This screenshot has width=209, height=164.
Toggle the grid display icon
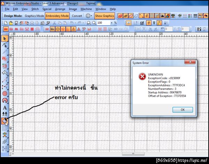[152, 16]
